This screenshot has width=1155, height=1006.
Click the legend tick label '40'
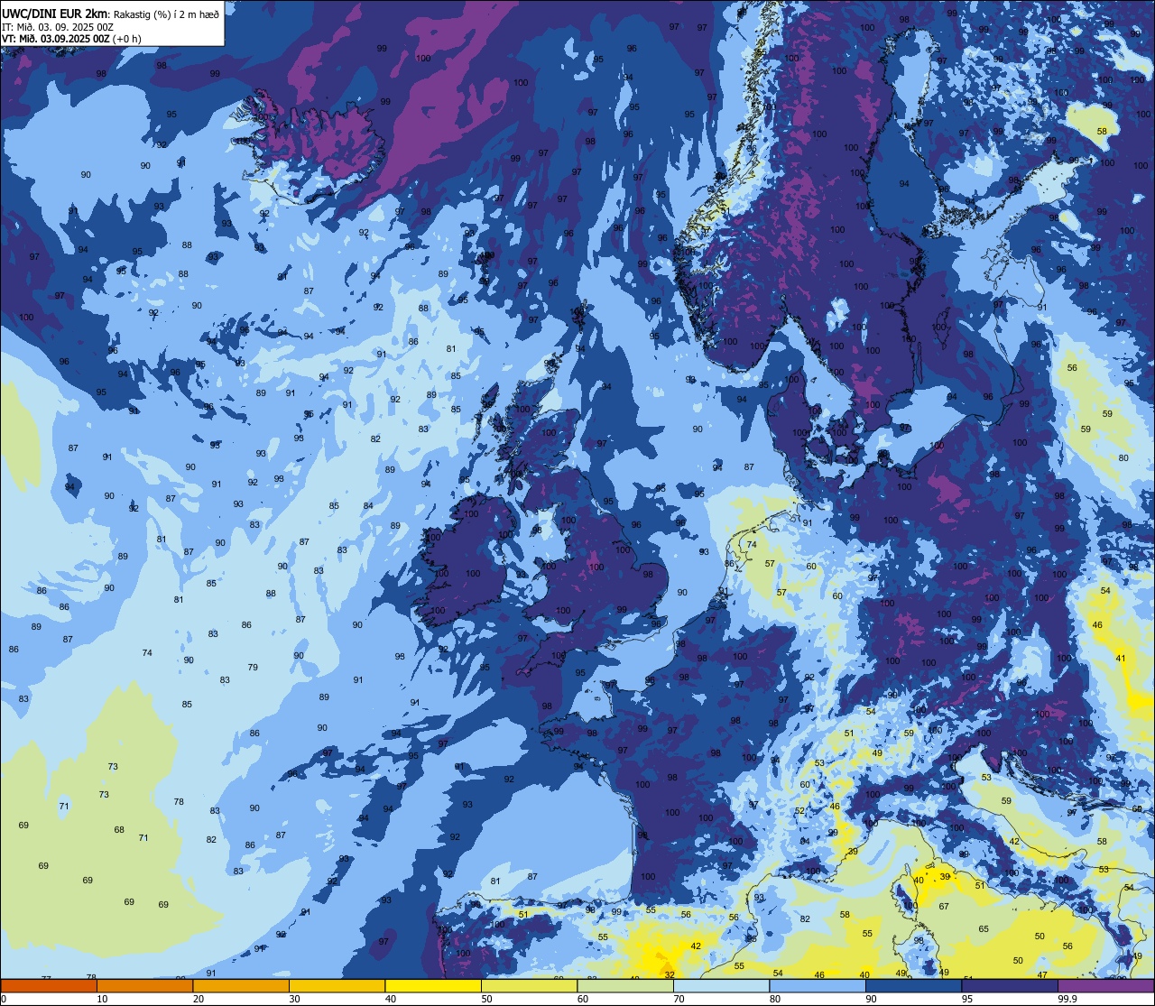pyautogui.click(x=391, y=999)
